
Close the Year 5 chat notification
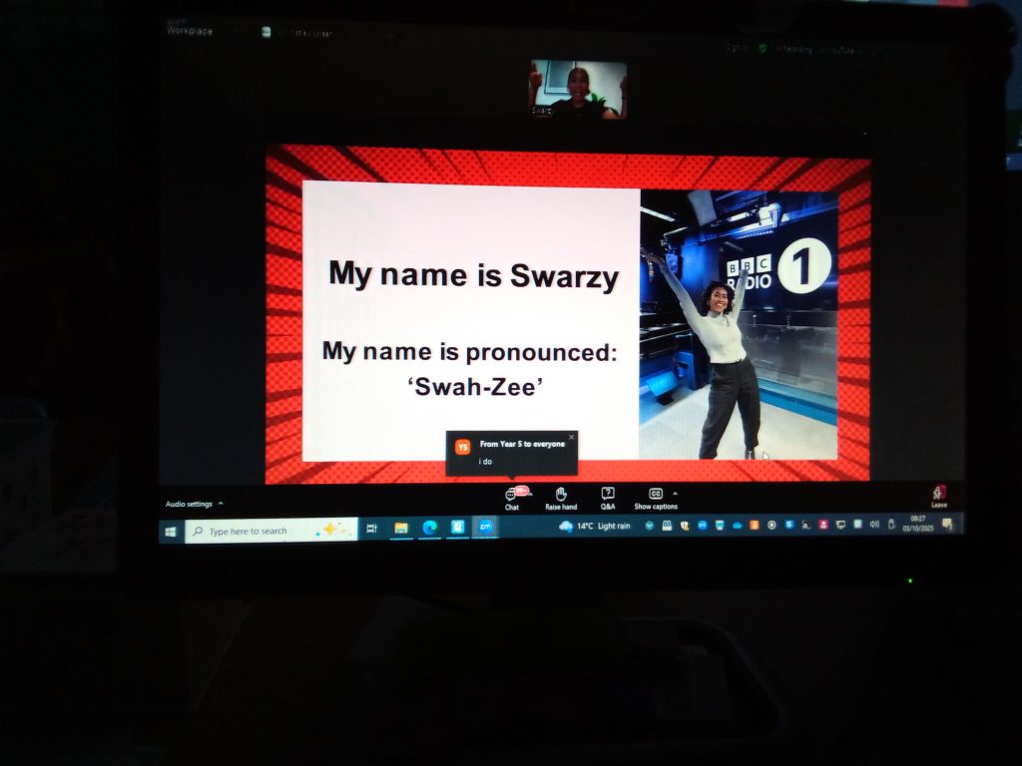[x=572, y=437]
